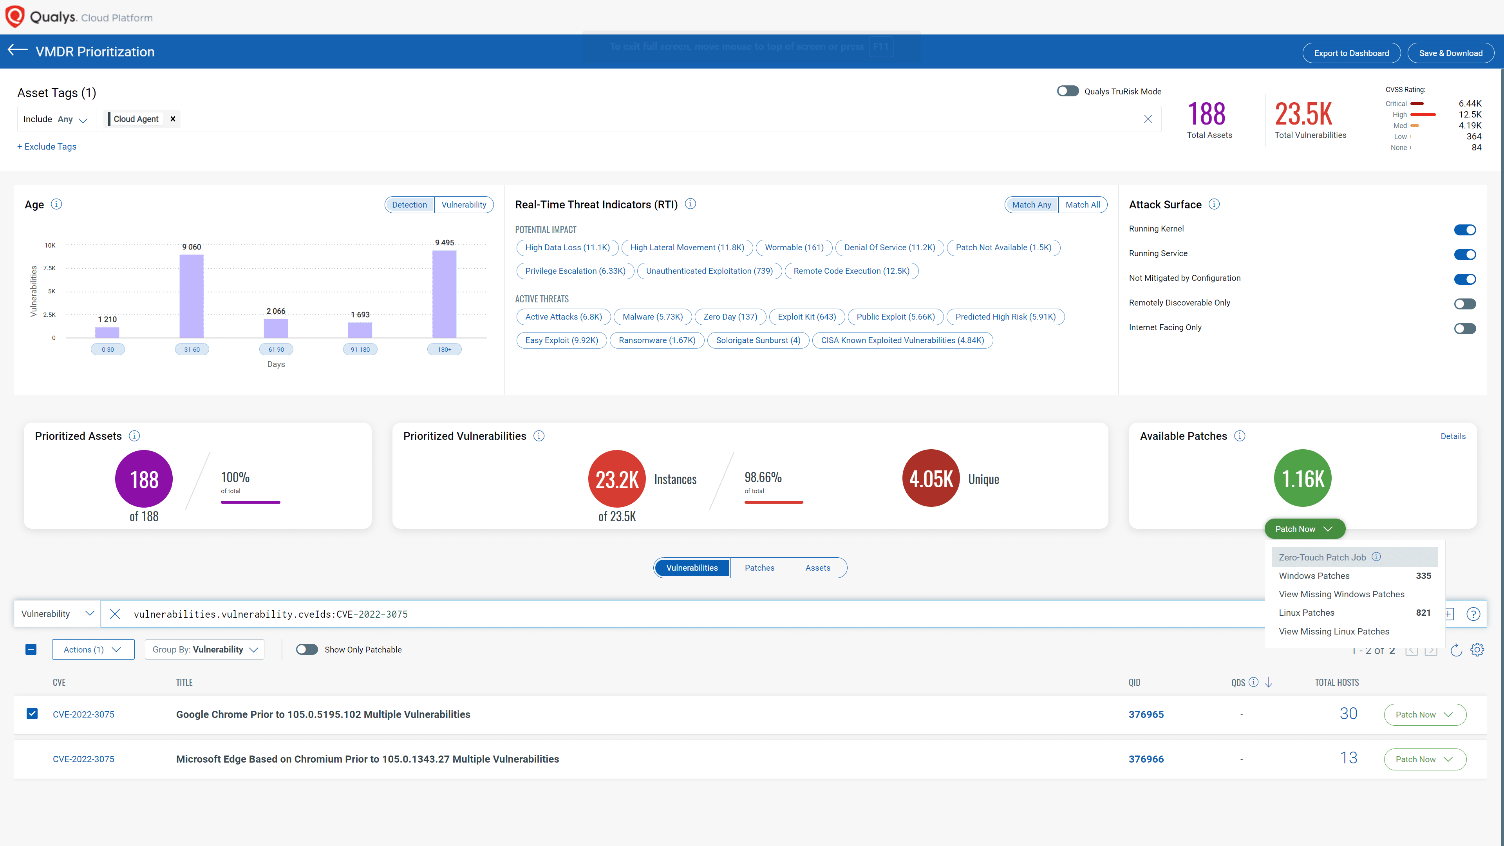Select Match All for RTI

click(1083, 204)
